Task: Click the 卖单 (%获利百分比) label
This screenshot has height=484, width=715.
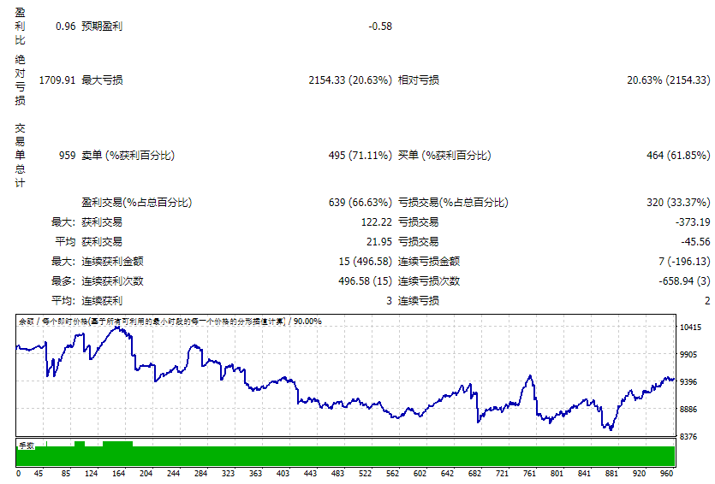Action: (x=128, y=156)
